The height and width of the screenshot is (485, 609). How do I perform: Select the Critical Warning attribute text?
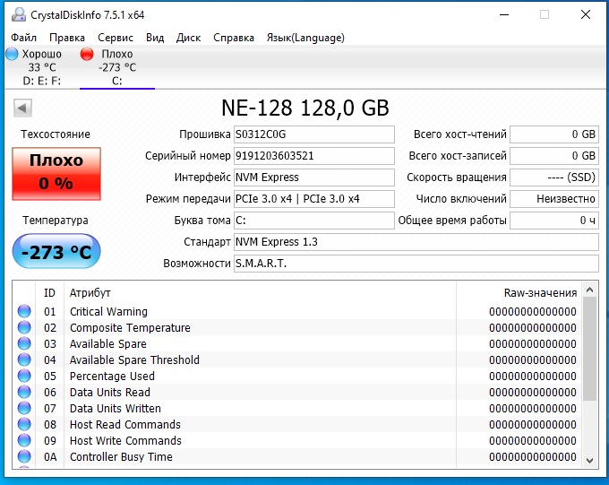(108, 312)
